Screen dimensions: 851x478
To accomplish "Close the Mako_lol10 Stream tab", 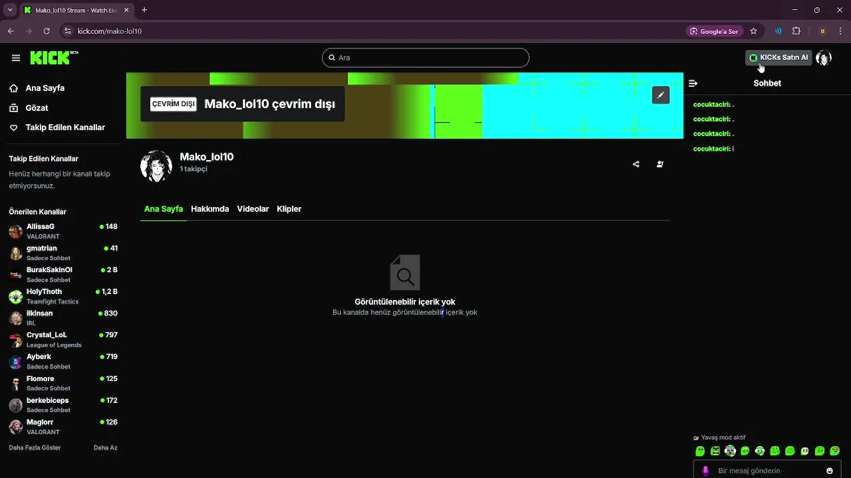I will (x=126, y=10).
